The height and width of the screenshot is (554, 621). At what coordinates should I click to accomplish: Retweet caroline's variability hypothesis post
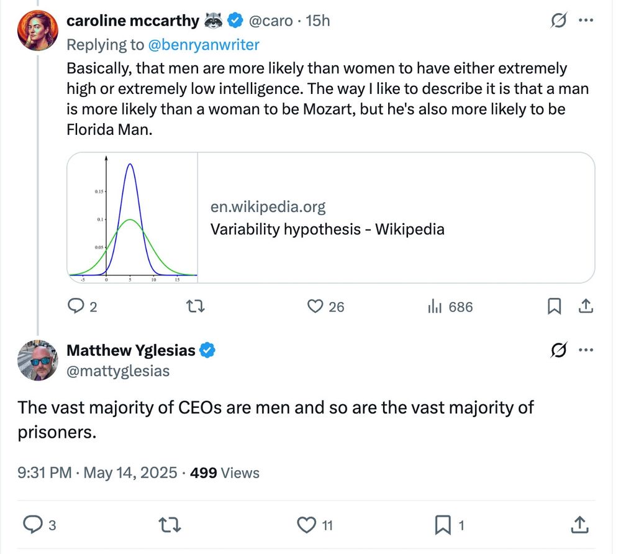coord(194,306)
